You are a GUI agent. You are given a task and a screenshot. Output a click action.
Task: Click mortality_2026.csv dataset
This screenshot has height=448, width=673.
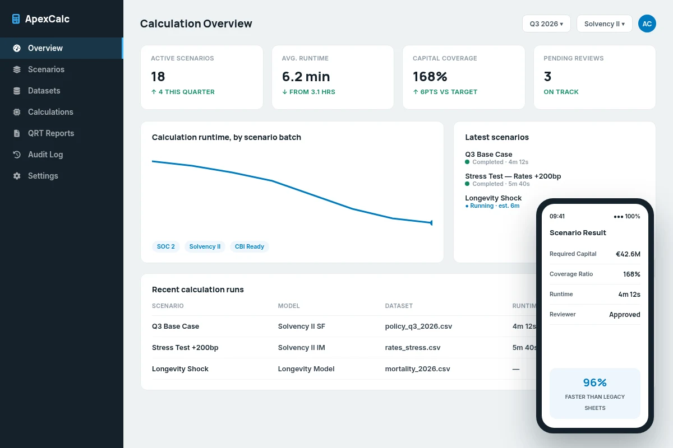tap(418, 369)
